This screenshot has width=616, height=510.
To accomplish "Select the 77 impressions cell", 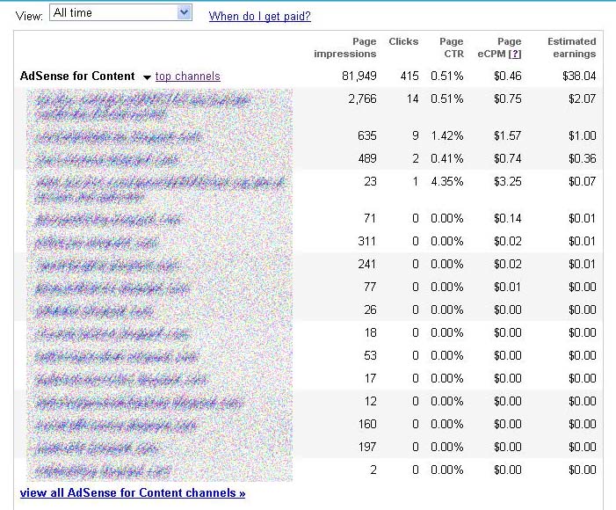I will (x=370, y=287).
